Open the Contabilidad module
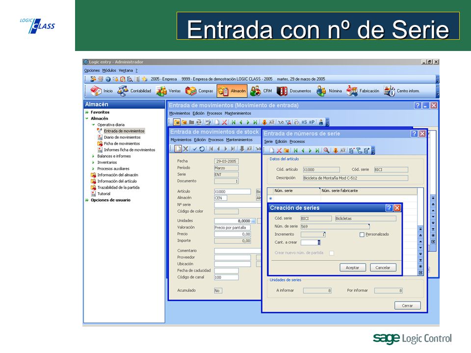Image resolution: width=471 pixels, height=353 pixels. coord(134,91)
